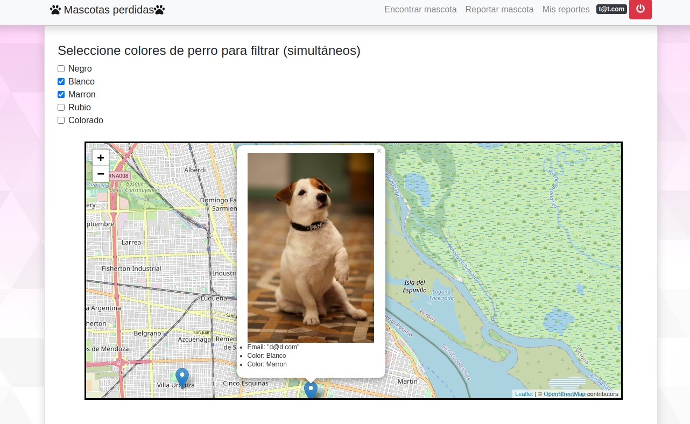Click the t@t.com user badge
Screen dimensions: 690x424
(611, 9)
